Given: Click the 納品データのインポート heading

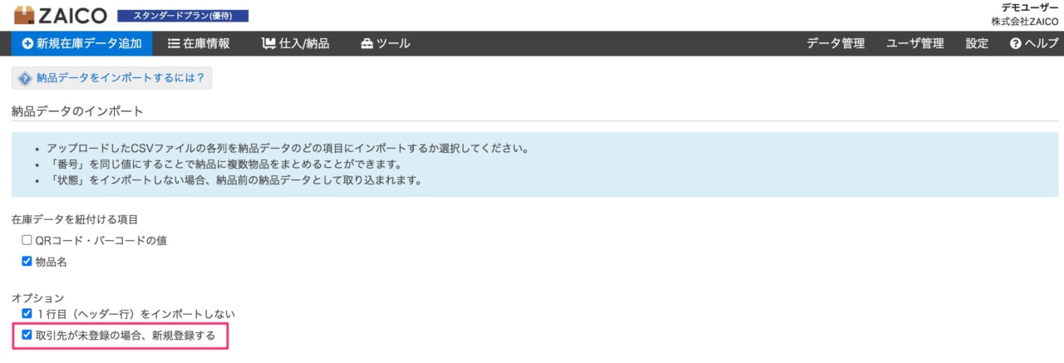Looking at the screenshot, I should pos(77,110).
